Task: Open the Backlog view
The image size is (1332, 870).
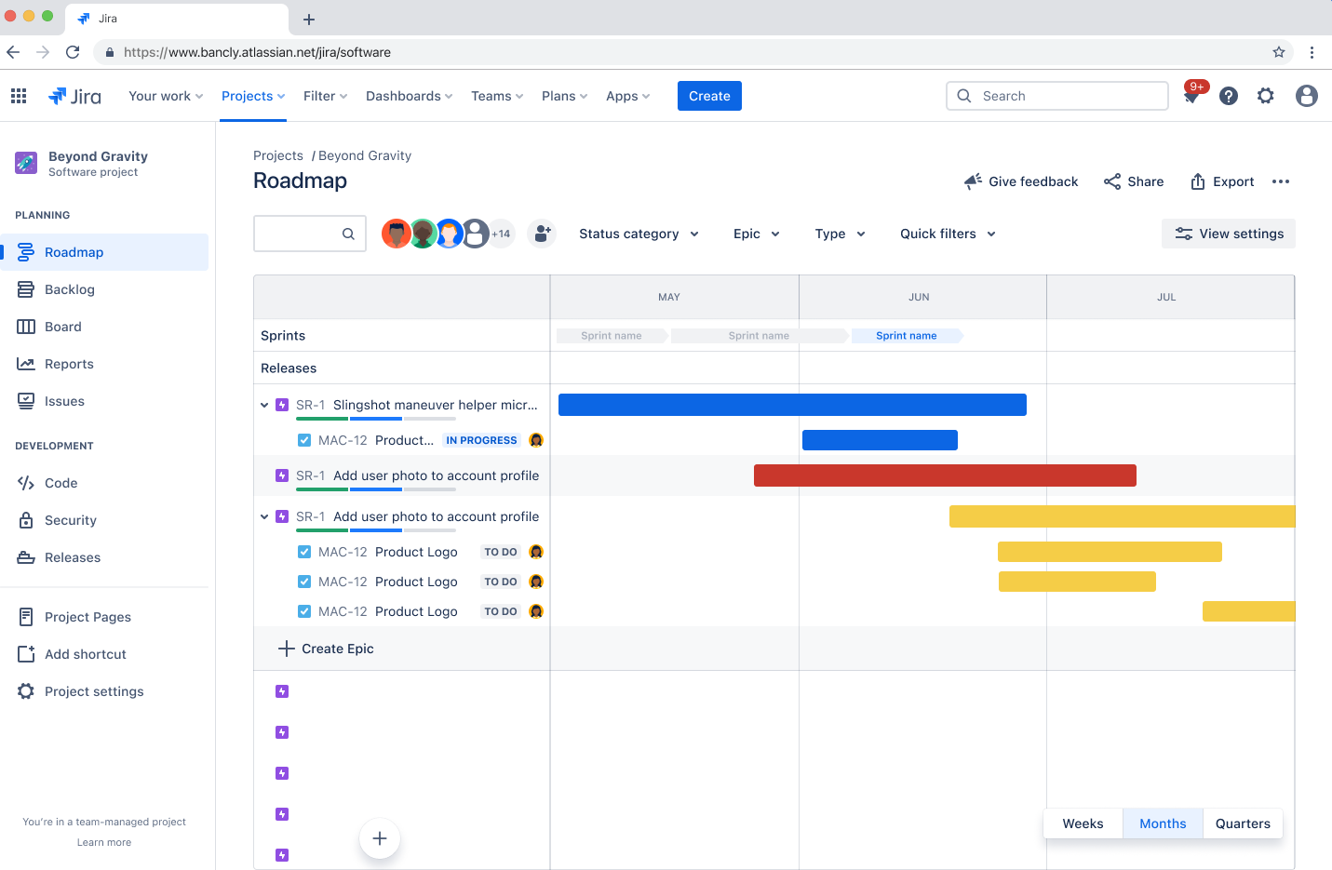Action: [71, 288]
